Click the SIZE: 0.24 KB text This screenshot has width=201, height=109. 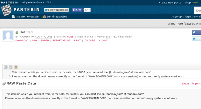(85, 37)
